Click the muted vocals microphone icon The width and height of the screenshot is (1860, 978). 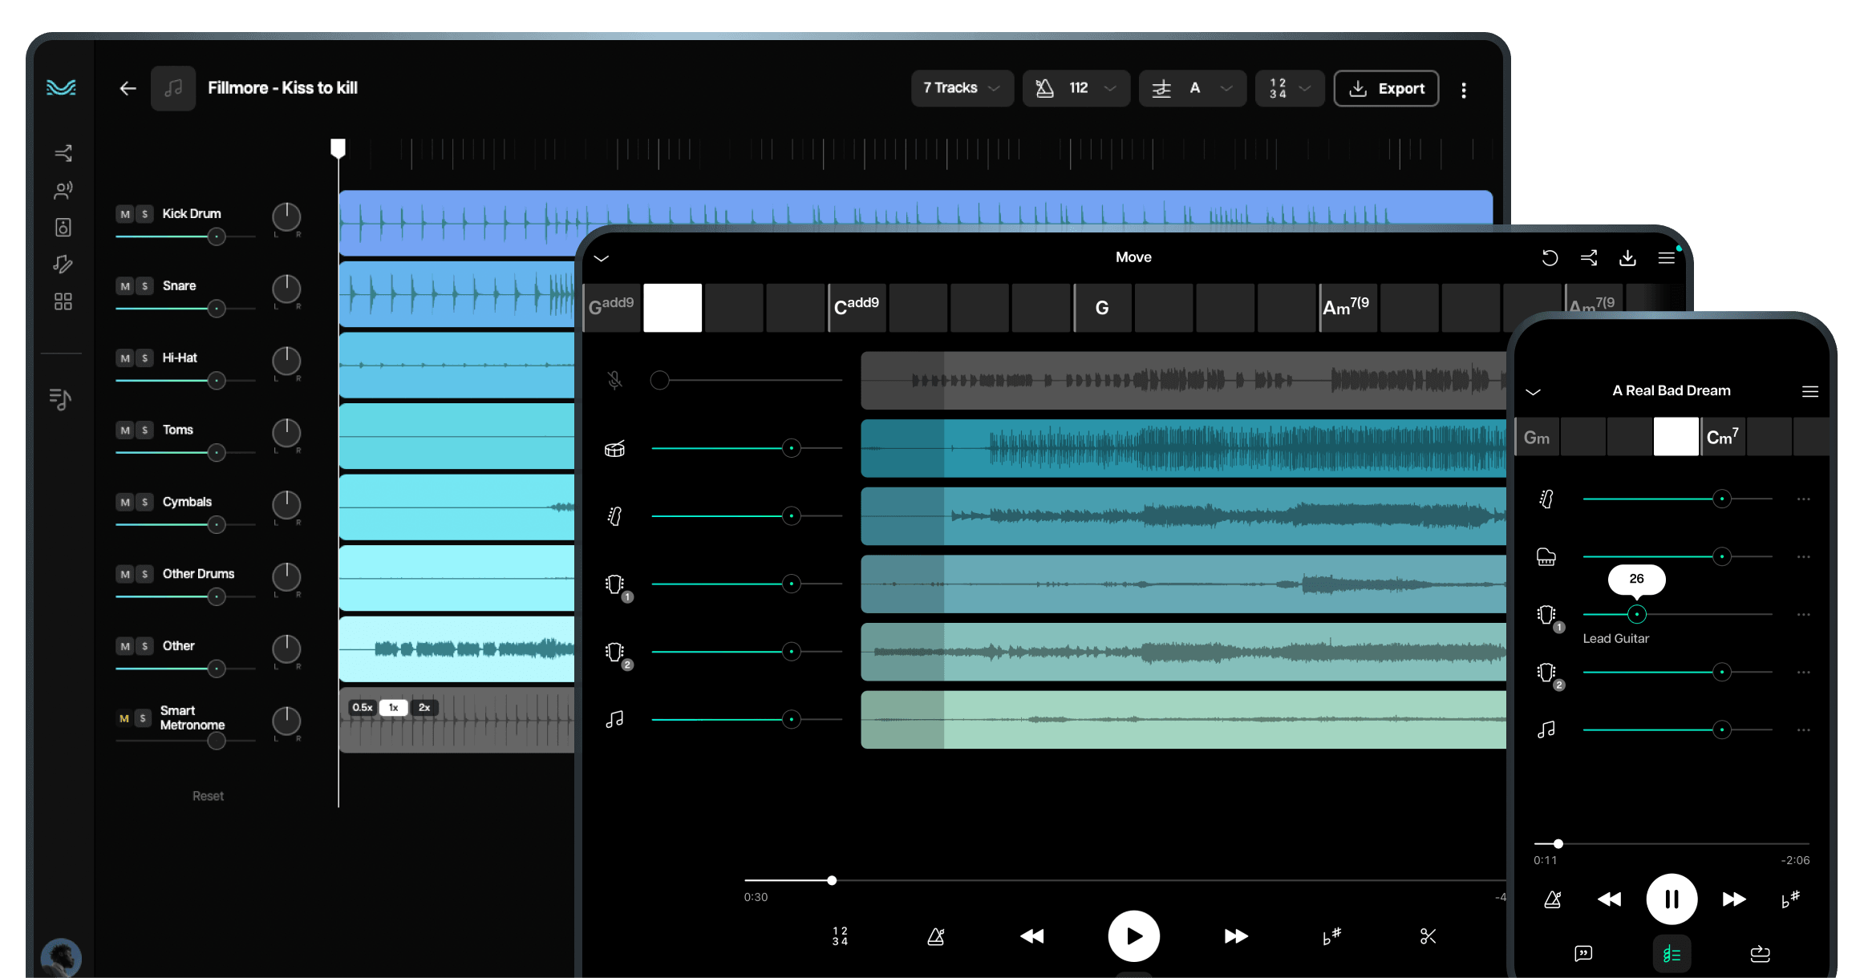point(614,380)
